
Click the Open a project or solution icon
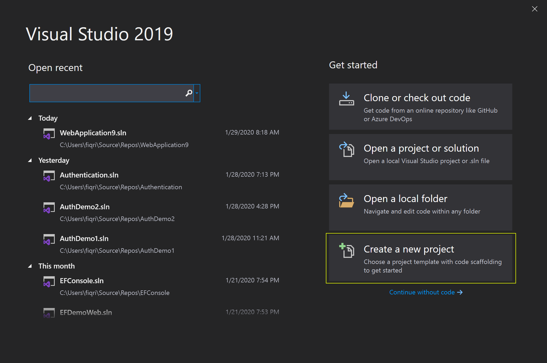[x=346, y=149]
